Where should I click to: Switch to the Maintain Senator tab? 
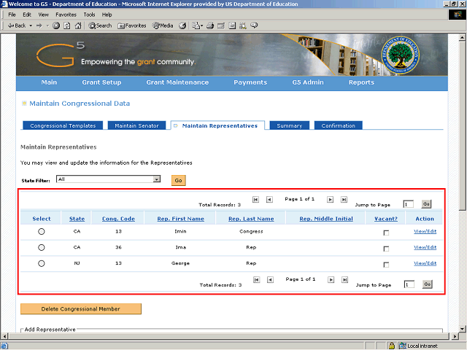[x=136, y=125]
